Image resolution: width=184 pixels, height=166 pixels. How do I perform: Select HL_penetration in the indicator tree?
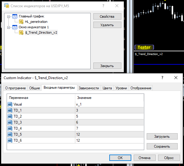click(x=36, y=22)
